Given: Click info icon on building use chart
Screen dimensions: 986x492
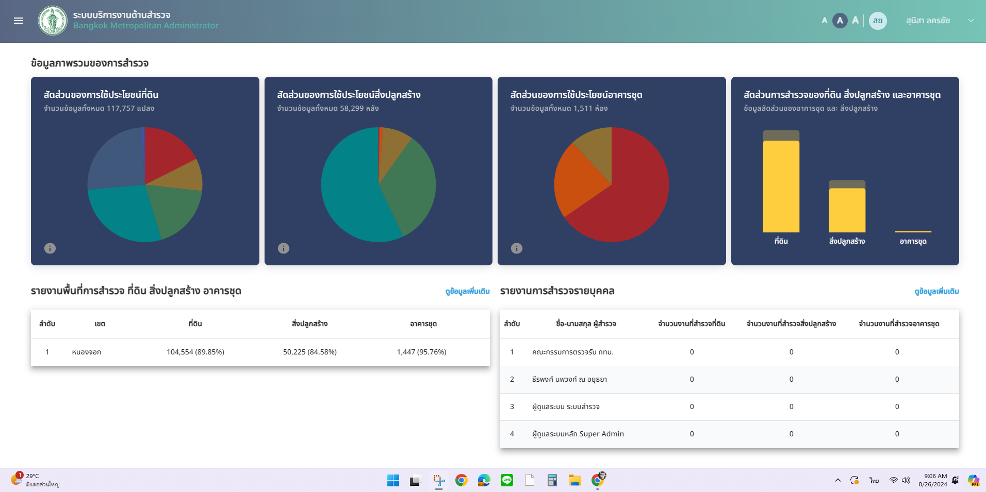Looking at the screenshot, I should [284, 248].
